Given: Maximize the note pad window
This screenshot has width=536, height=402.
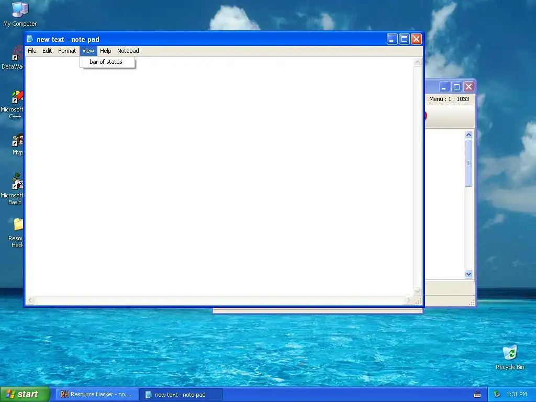Looking at the screenshot, I should (404, 39).
